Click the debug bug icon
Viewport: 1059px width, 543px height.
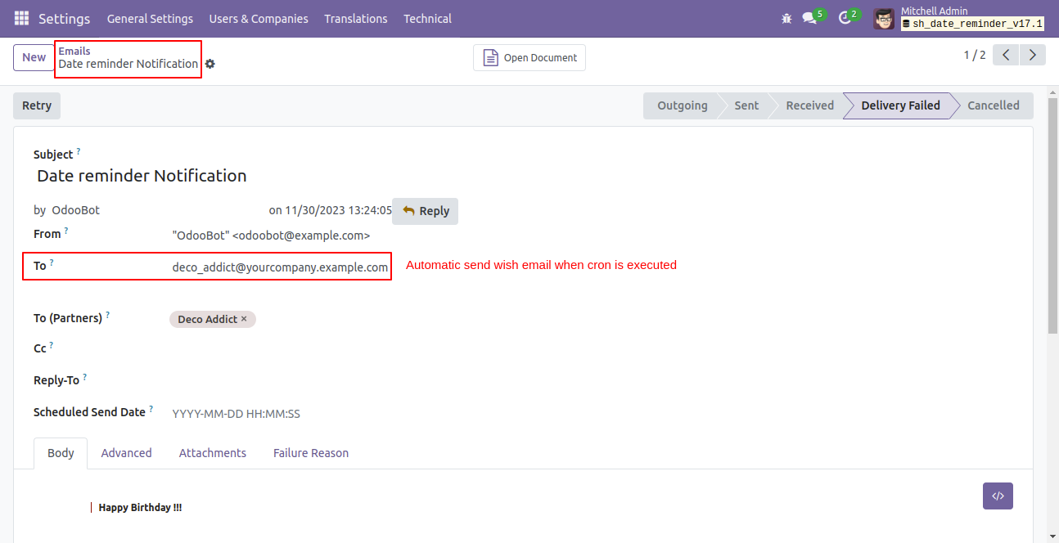click(786, 18)
